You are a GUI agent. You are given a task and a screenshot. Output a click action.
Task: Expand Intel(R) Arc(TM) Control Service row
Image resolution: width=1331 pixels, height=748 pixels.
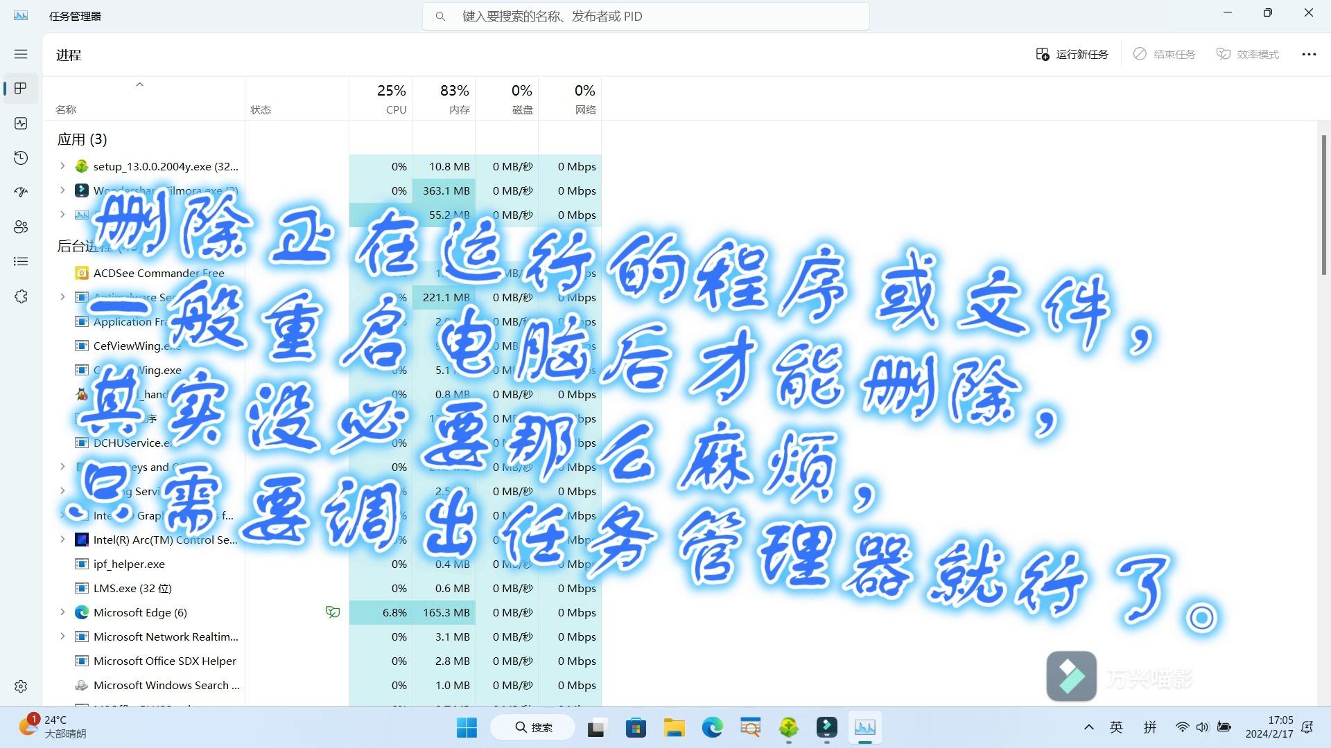pos(62,540)
